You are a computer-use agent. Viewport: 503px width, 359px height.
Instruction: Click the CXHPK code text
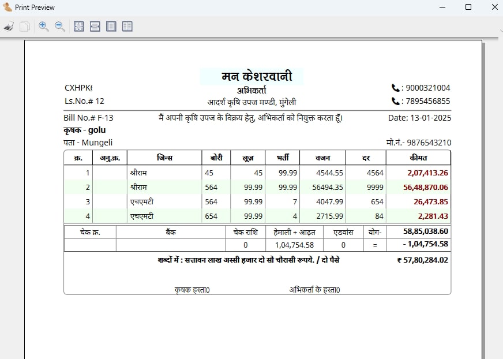(78, 88)
